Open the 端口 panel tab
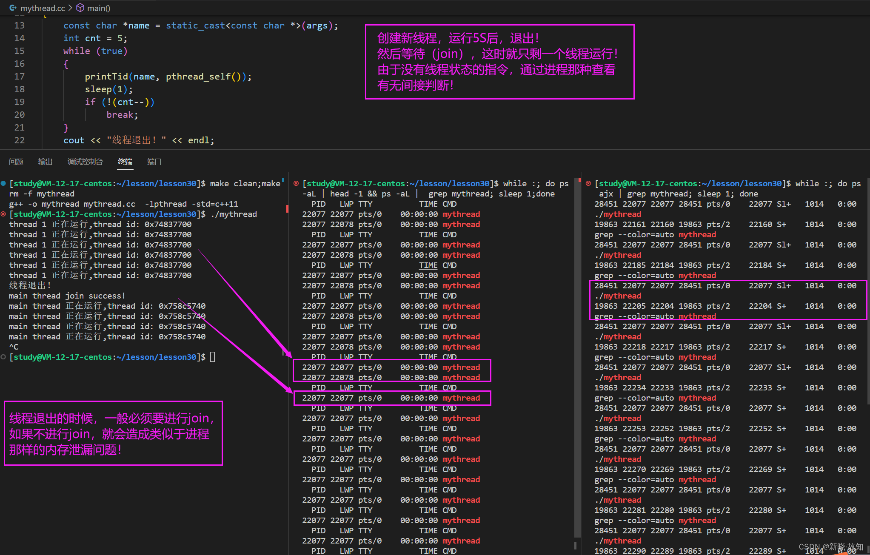This screenshot has height=555, width=870. coord(154,162)
